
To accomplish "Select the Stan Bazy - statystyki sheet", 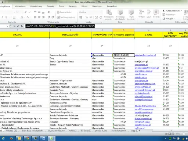I will (x=32, y=130).
